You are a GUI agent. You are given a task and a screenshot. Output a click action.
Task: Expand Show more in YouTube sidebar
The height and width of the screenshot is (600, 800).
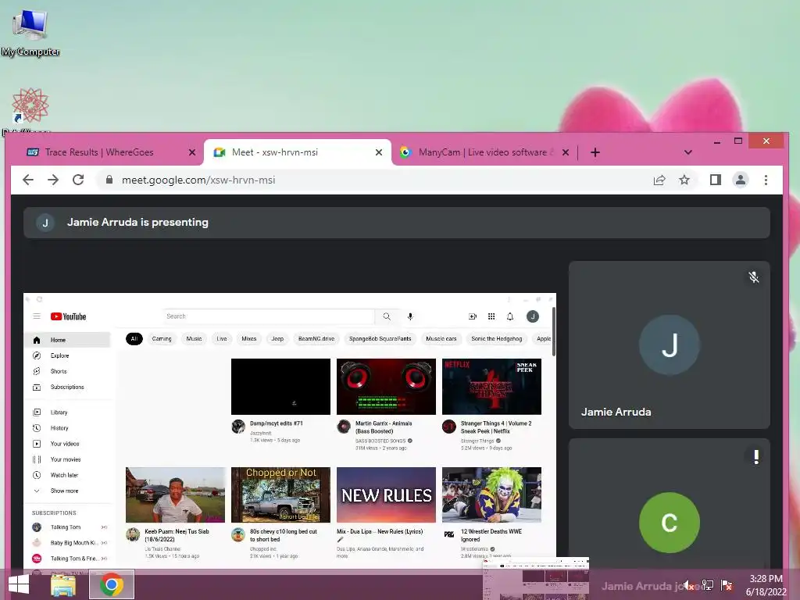pyautogui.click(x=67, y=491)
